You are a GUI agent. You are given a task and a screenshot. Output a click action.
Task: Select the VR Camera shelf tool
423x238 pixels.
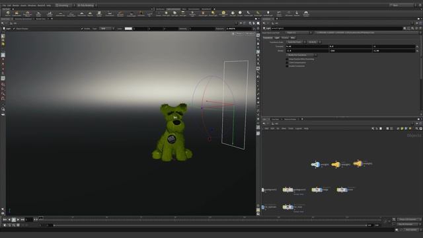point(289,13)
